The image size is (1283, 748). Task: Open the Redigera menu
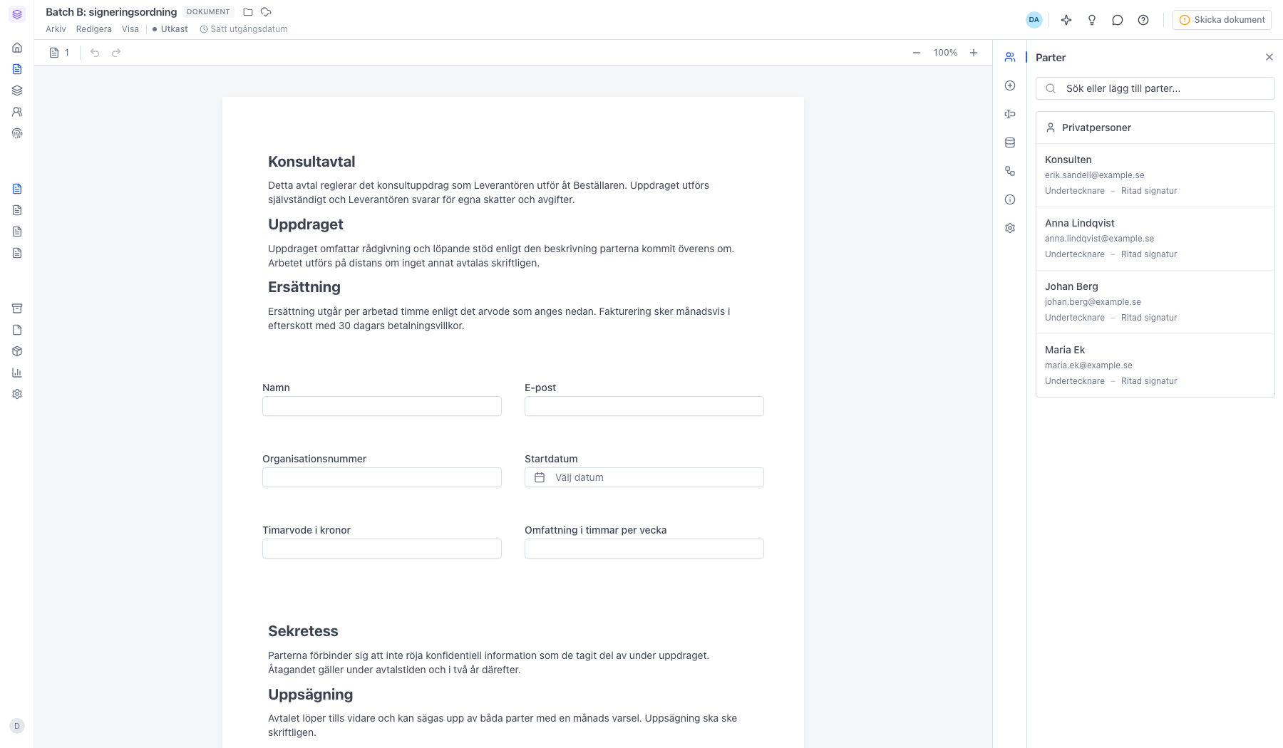(94, 29)
